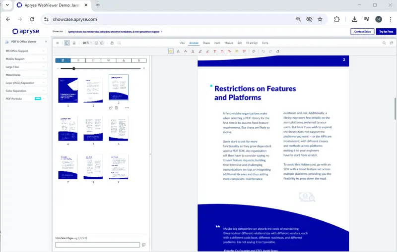Select the page 9 thumbnail
The height and width of the screenshot is (252, 397).
tap(119, 167)
